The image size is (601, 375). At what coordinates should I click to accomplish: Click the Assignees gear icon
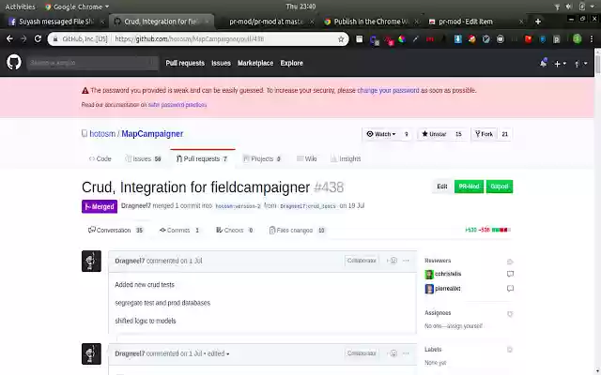(510, 314)
